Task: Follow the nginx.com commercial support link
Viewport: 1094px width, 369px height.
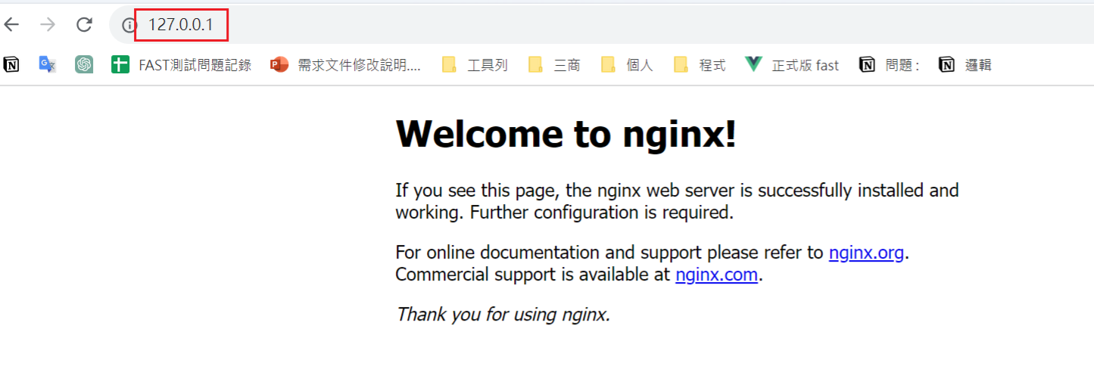Action: tap(716, 274)
